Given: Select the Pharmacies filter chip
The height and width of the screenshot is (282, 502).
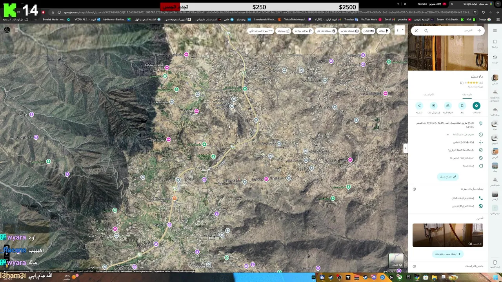Looking at the screenshot, I should [x=283, y=31].
